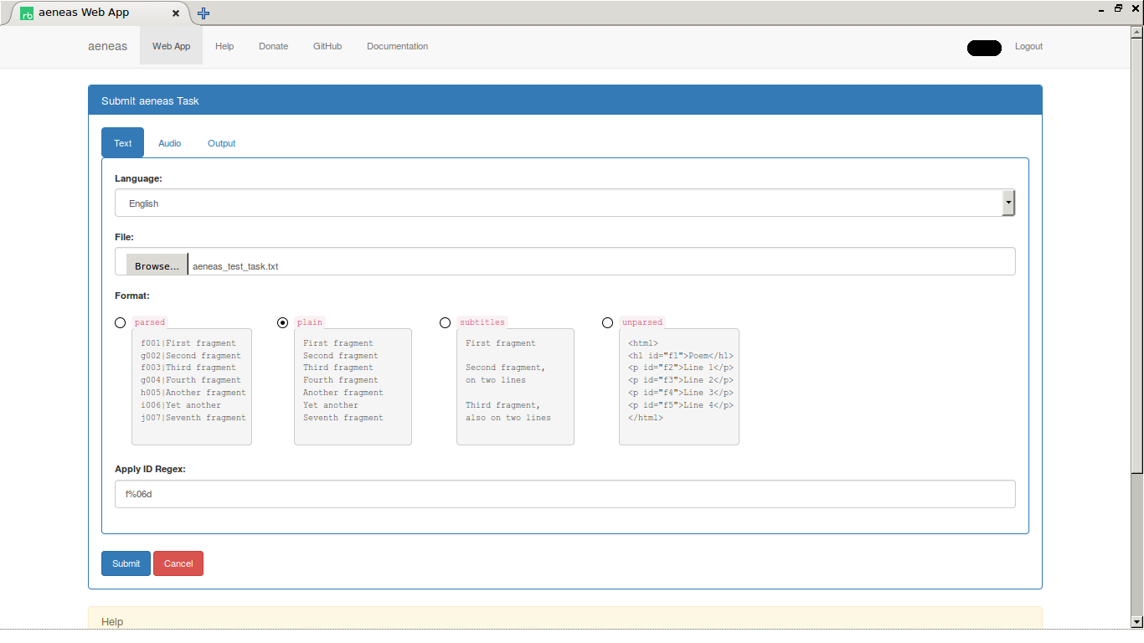Close the aeneas Web App browser tab
This screenshot has height=643, width=1144.
176,13
